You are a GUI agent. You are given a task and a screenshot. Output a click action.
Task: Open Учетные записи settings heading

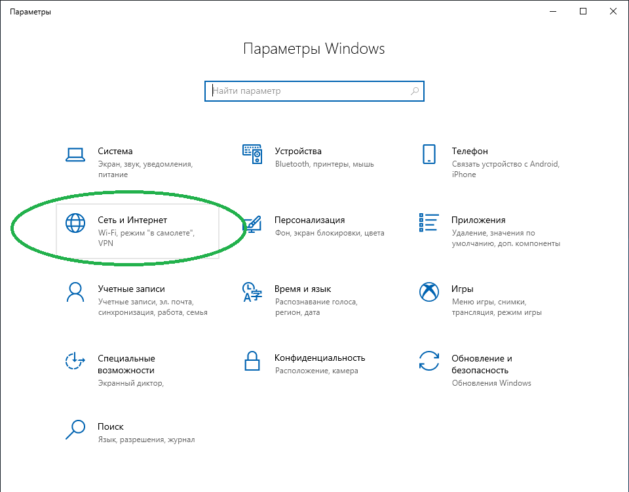(x=131, y=289)
